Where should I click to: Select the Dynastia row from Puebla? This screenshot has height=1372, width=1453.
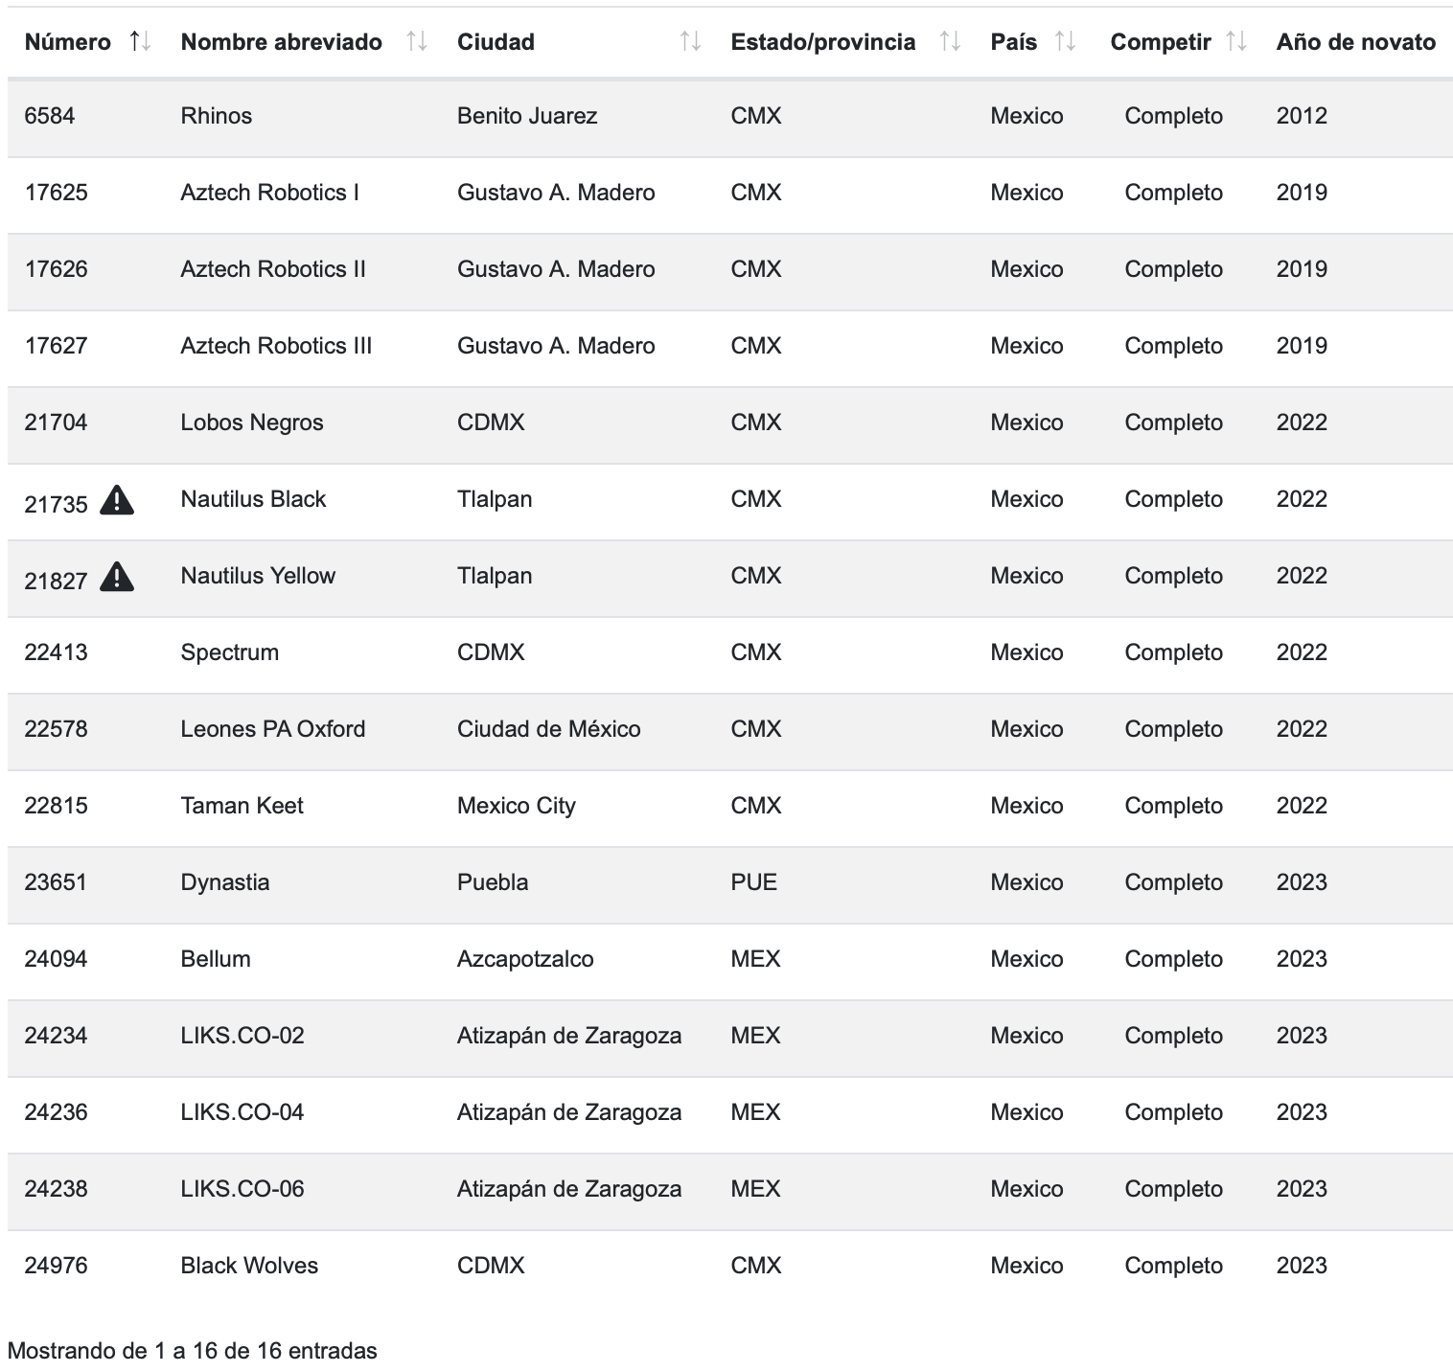[224, 882]
